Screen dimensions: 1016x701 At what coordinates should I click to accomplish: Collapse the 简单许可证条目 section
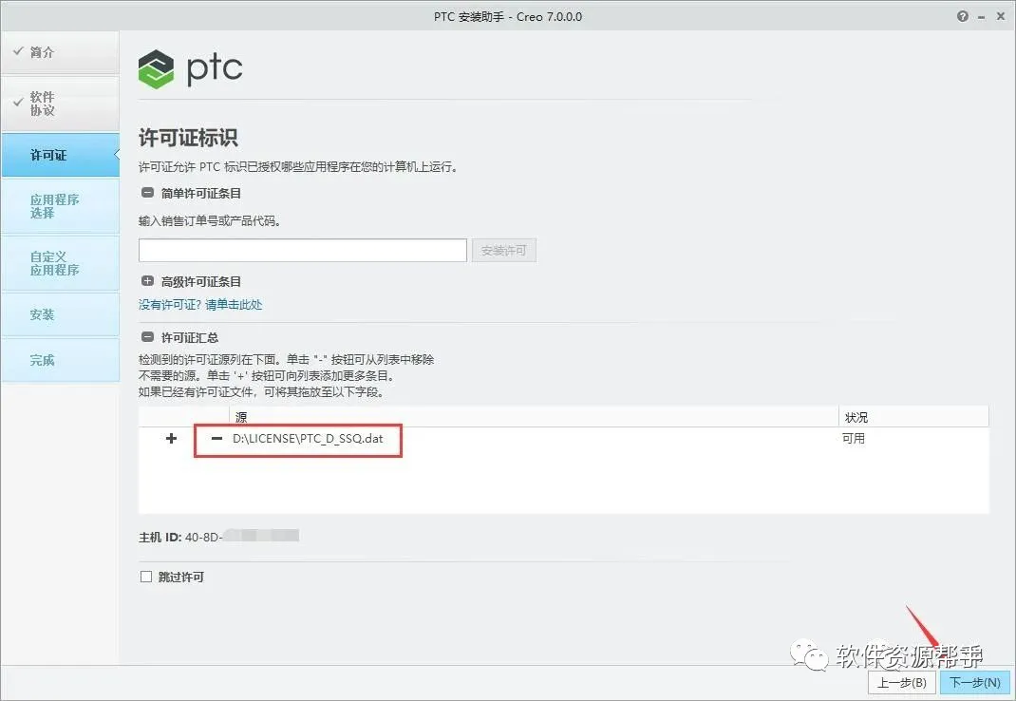pos(147,193)
